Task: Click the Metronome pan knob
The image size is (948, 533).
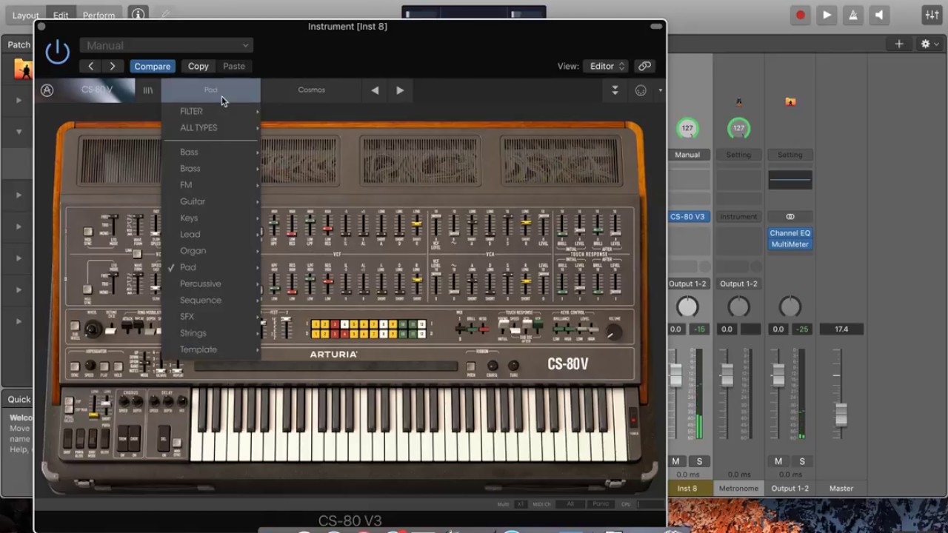Action: (738, 306)
